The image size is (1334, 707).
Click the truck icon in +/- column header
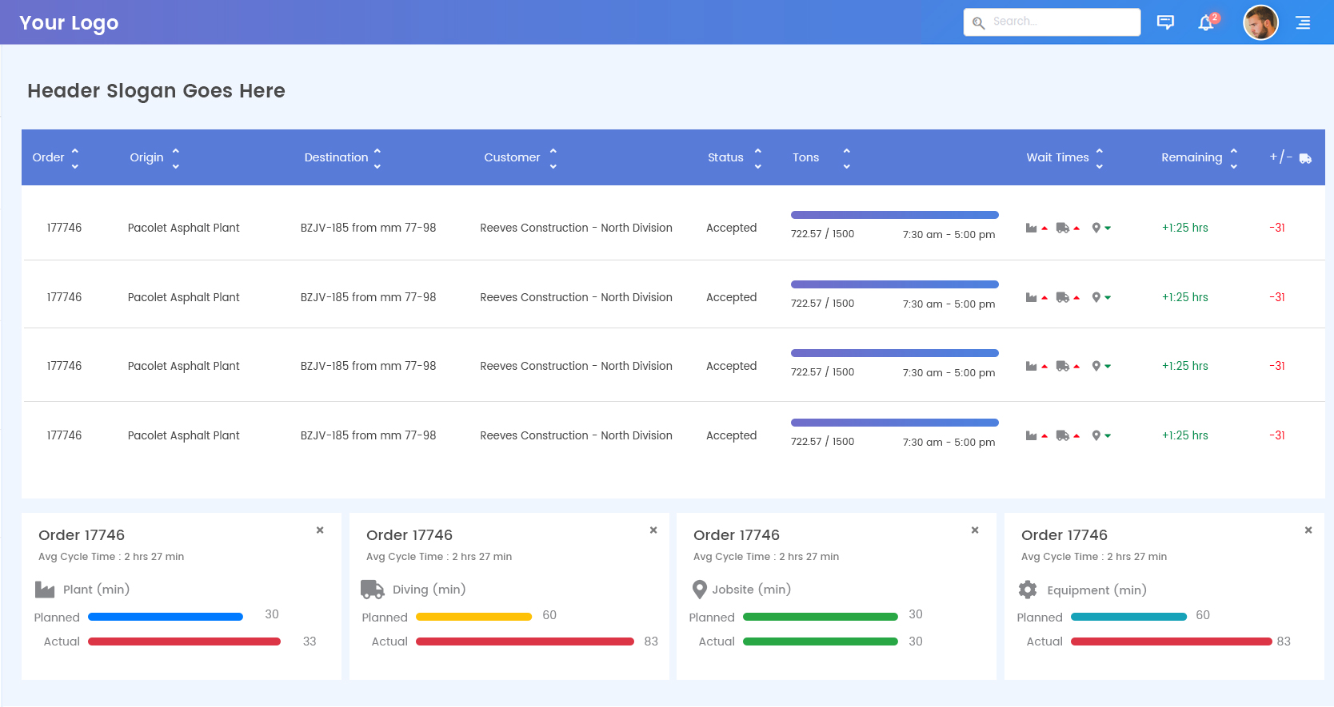click(x=1305, y=158)
